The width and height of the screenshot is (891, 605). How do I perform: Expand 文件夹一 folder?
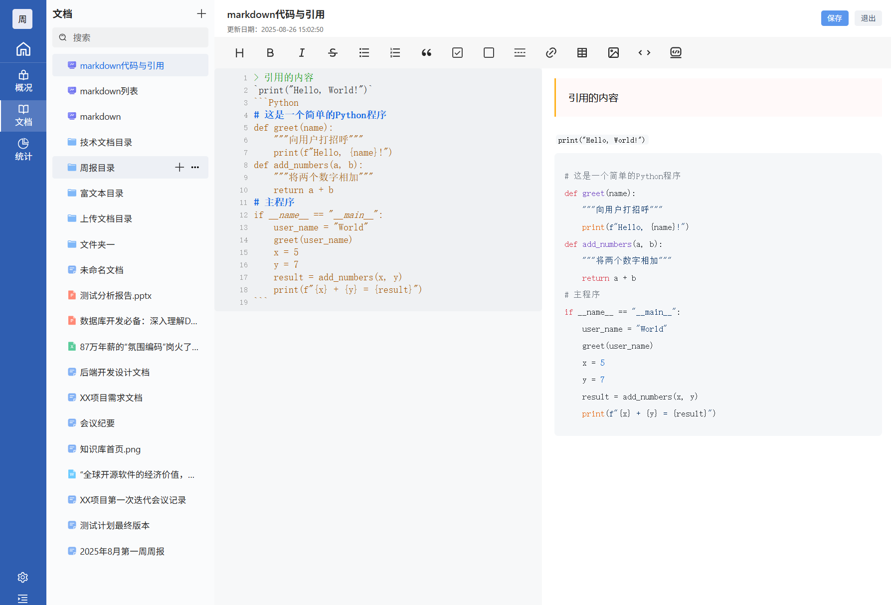tap(130, 244)
